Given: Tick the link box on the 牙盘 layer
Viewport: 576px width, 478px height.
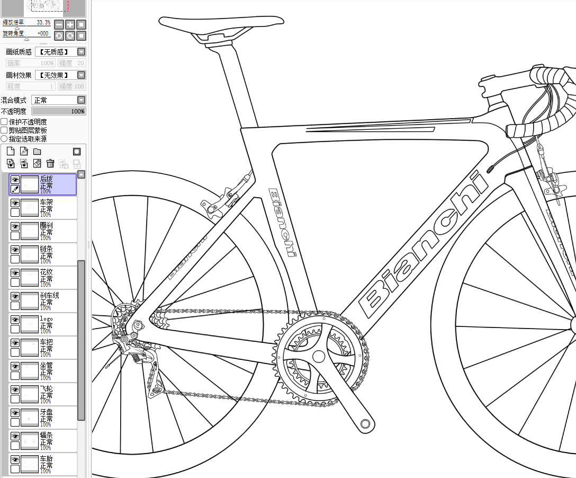Looking at the screenshot, I should (15, 422).
